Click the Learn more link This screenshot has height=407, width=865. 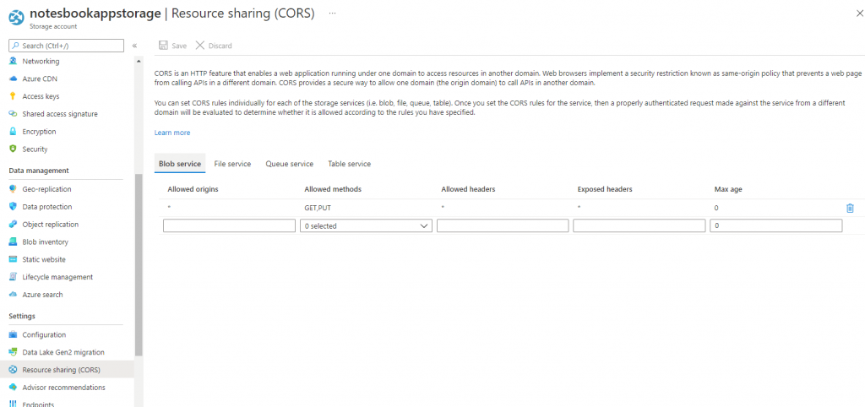[x=172, y=133]
